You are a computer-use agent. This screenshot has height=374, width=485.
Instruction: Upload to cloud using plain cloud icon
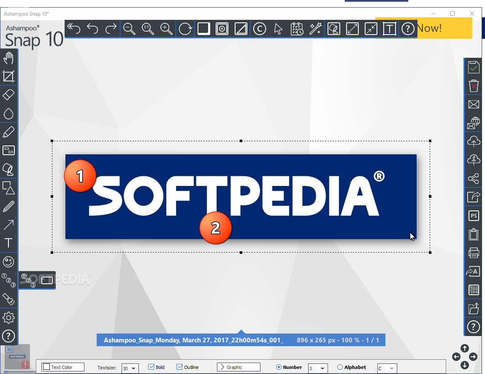(x=474, y=141)
